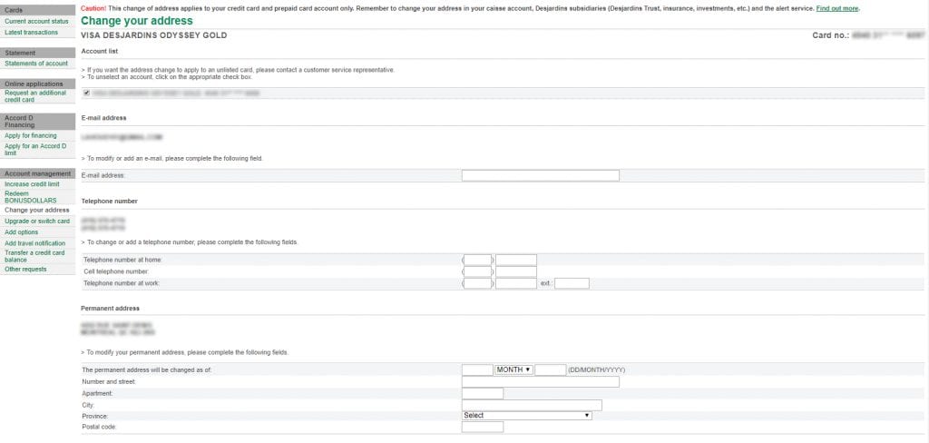
Task: Select Increase credit limit option
Action: click(32, 184)
